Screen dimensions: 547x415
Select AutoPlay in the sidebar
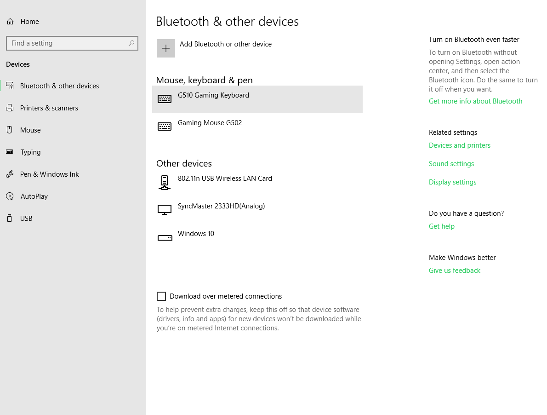(x=34, y=196)
